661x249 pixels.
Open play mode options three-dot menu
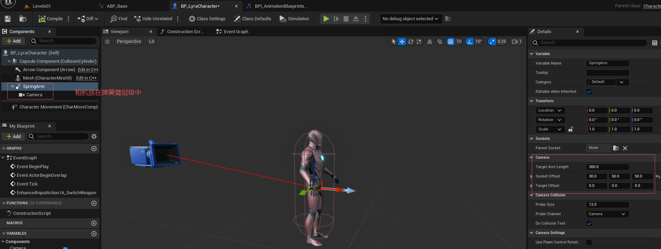(366, 19)
